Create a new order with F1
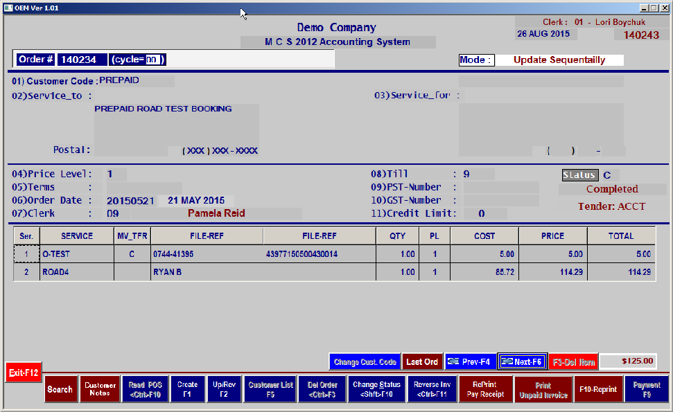Image resolution: width=673 pixels, height=412 pixels. [x=188, y=388]
